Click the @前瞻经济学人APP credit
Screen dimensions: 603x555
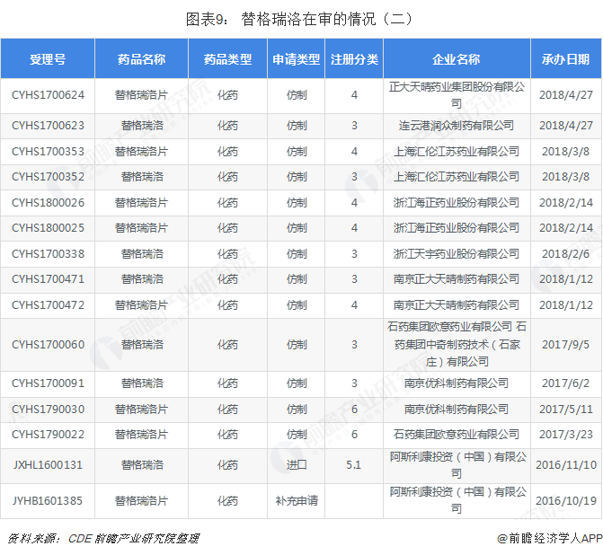pos(550,539)
